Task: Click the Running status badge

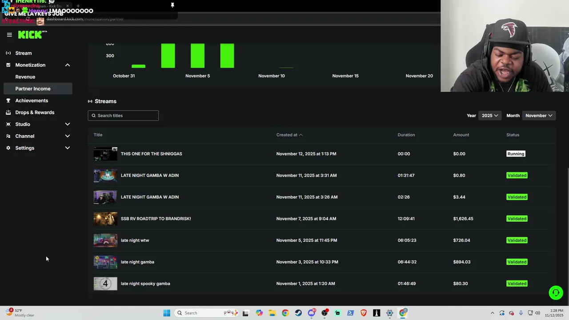Action: click(516, 154)
